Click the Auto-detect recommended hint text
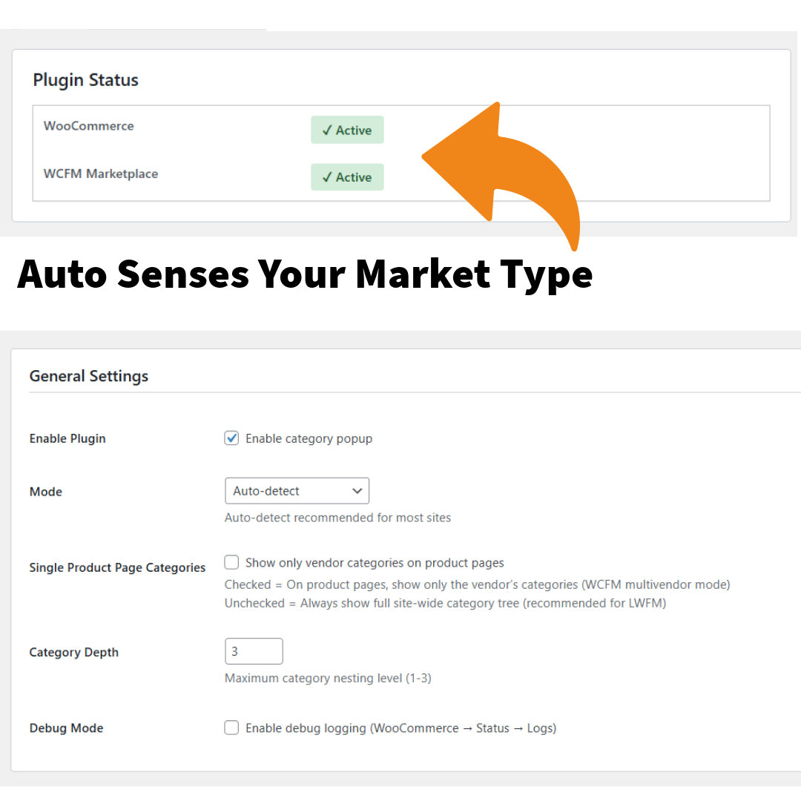Viewport: 801px width, 801px height. pyautogui.click(x=337, y=518)
